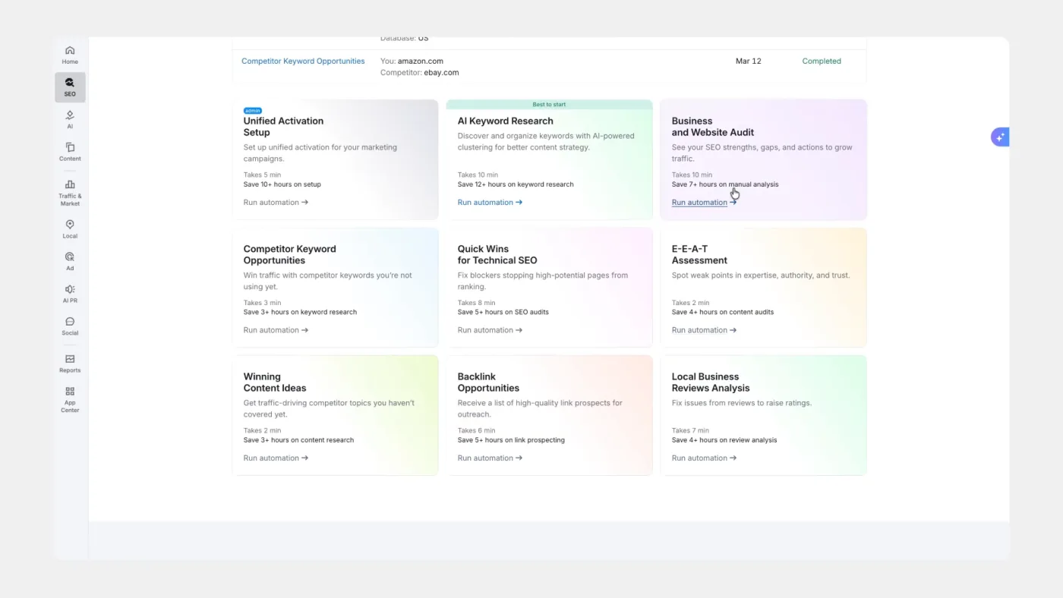1063x598 pixels.
Task: Click the Backlink Opportunities title
Action: point(488,382)
